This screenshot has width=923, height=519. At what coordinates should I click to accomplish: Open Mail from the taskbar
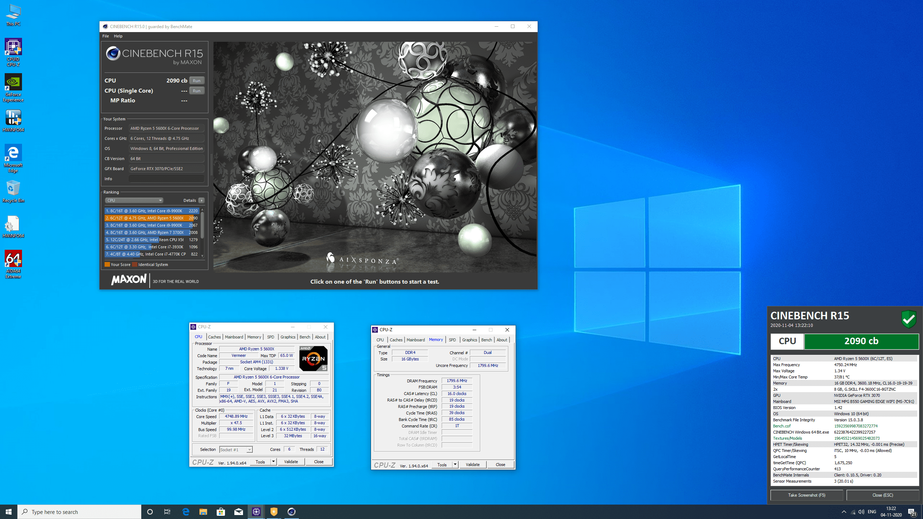point(239,512)
